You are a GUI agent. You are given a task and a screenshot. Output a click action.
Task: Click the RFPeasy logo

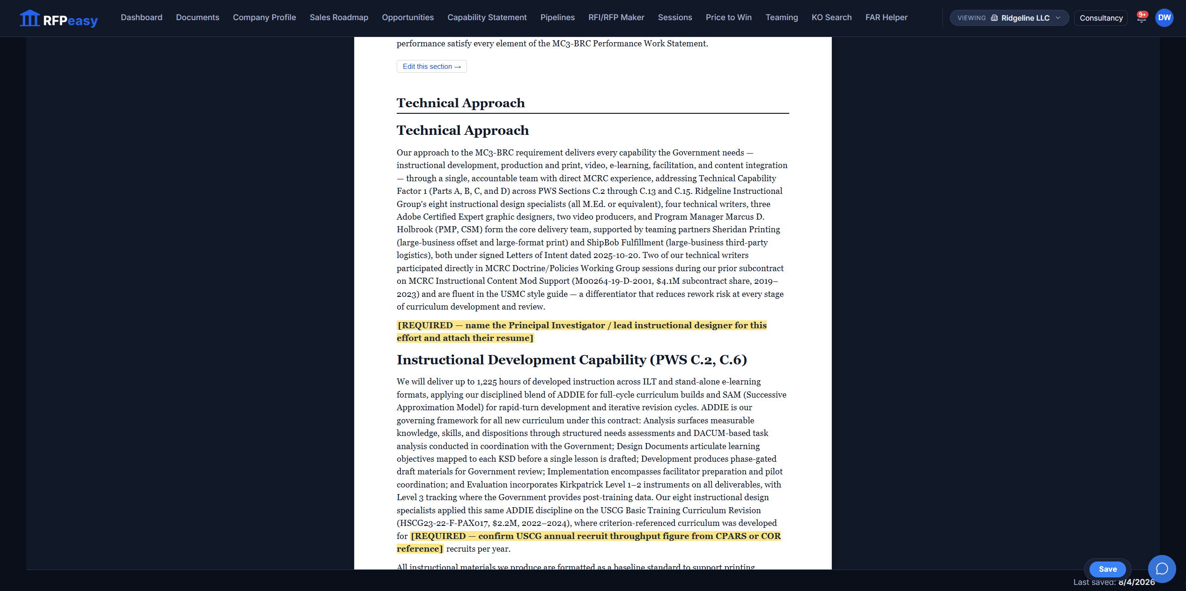pyautogui.click(x=59, y=19)
